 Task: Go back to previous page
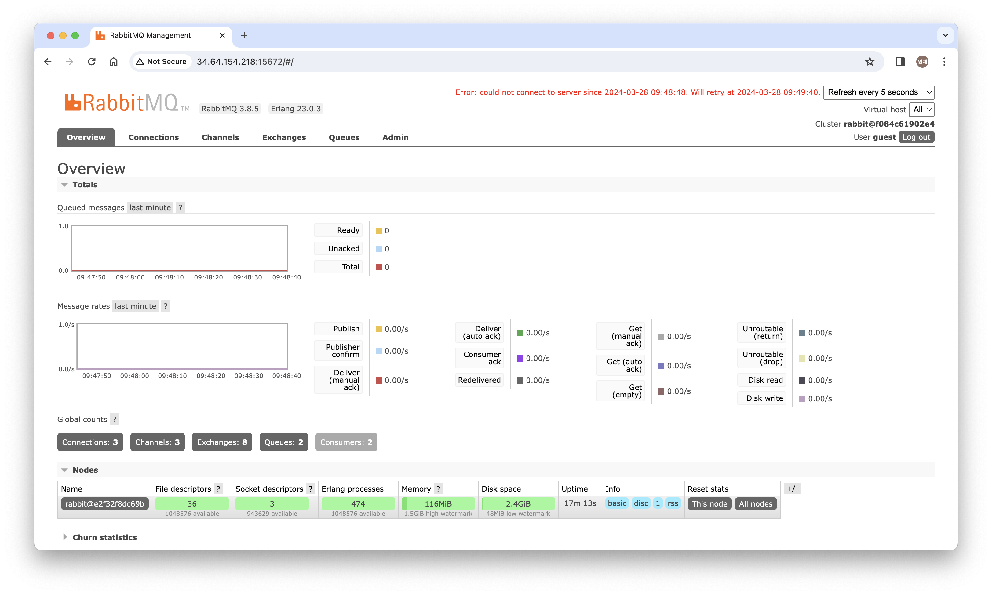tap(48, 62)
